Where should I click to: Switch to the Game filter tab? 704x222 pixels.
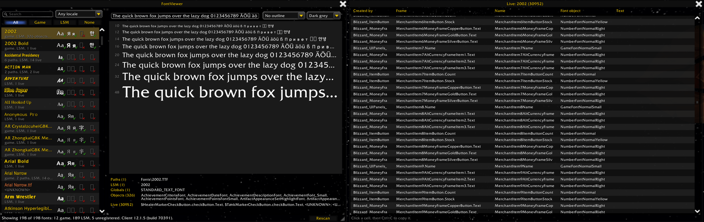pos(40,22)
